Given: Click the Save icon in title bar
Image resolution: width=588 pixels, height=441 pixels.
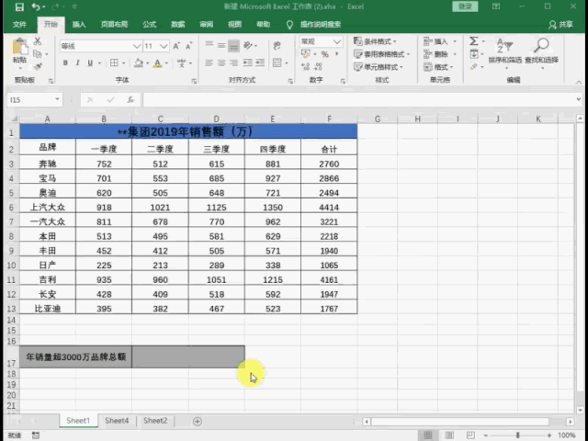Looking at the screenshot, I should [18, 7].
